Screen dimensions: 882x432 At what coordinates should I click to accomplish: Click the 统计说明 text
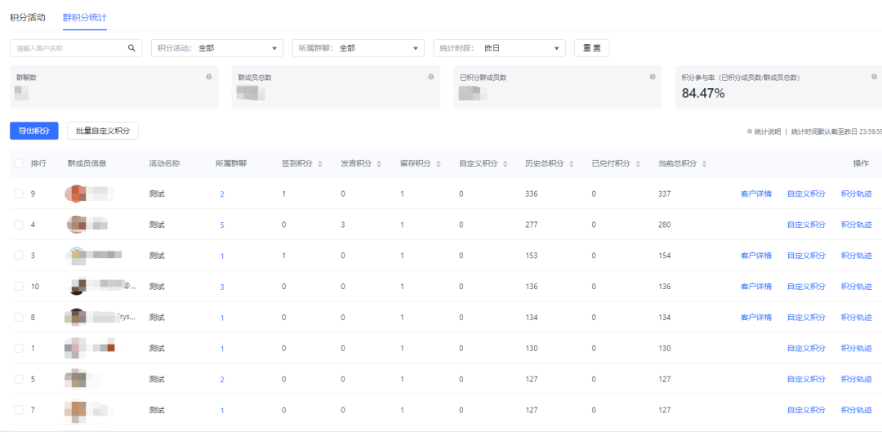coord(767,131)
